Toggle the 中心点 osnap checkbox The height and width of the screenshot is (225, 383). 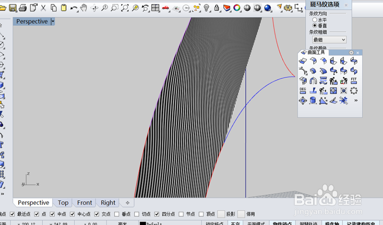coord(72,214)
